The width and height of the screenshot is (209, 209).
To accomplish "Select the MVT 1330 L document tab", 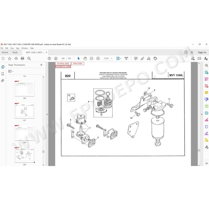I will point(35,52).
